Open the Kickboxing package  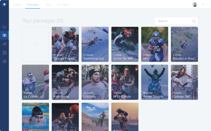coord(65,82)
